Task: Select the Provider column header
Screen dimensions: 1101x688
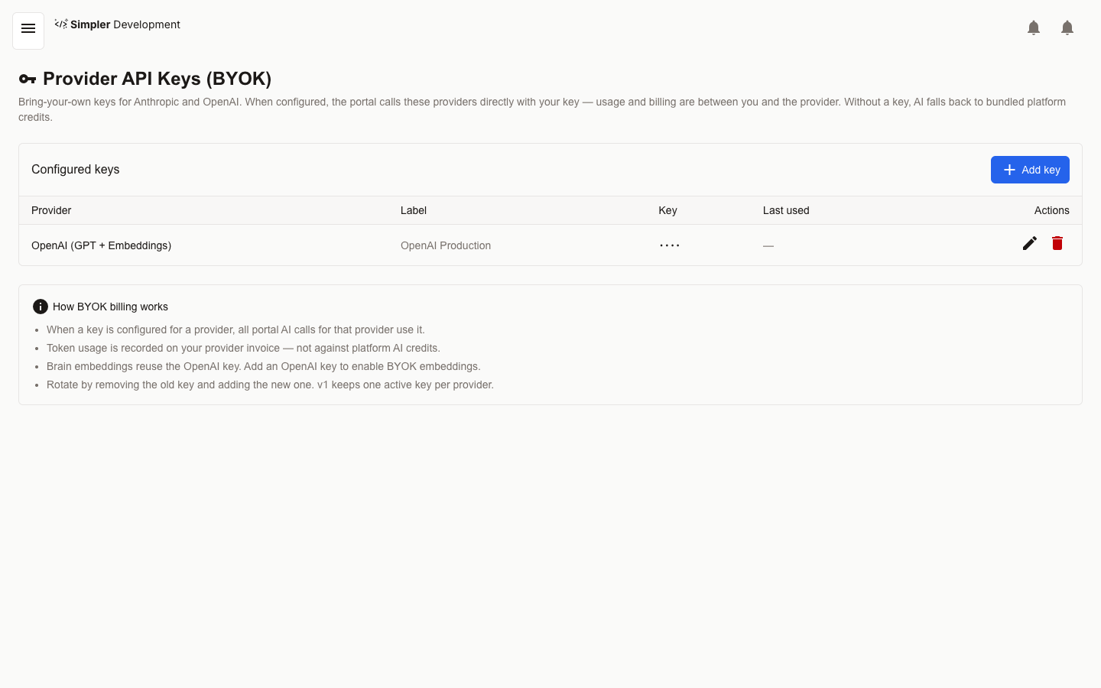Action: click(x=51, y=210)
